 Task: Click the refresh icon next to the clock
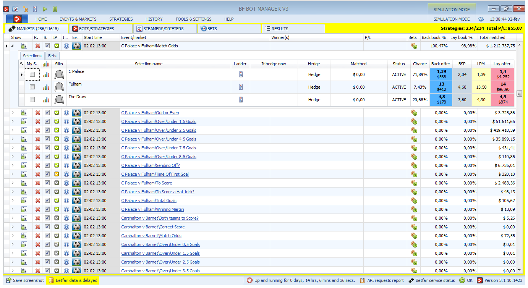coord(481,19)
